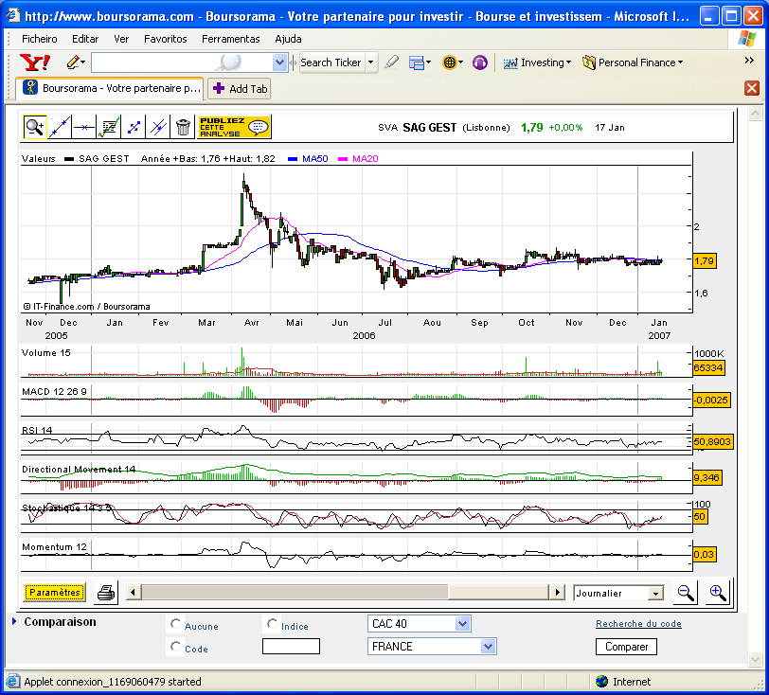Click the Publiez cette analyse button
Screen dimensions: 769x695
tap(234, 127)
